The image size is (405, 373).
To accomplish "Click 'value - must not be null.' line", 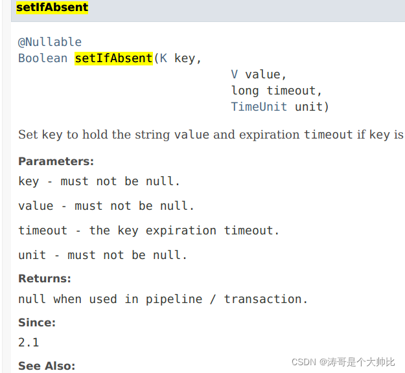I will [106, 206].
